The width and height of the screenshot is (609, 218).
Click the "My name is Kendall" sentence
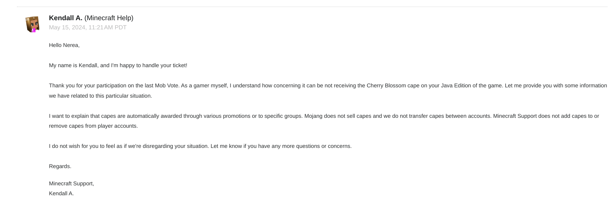(x=118, y=65)
